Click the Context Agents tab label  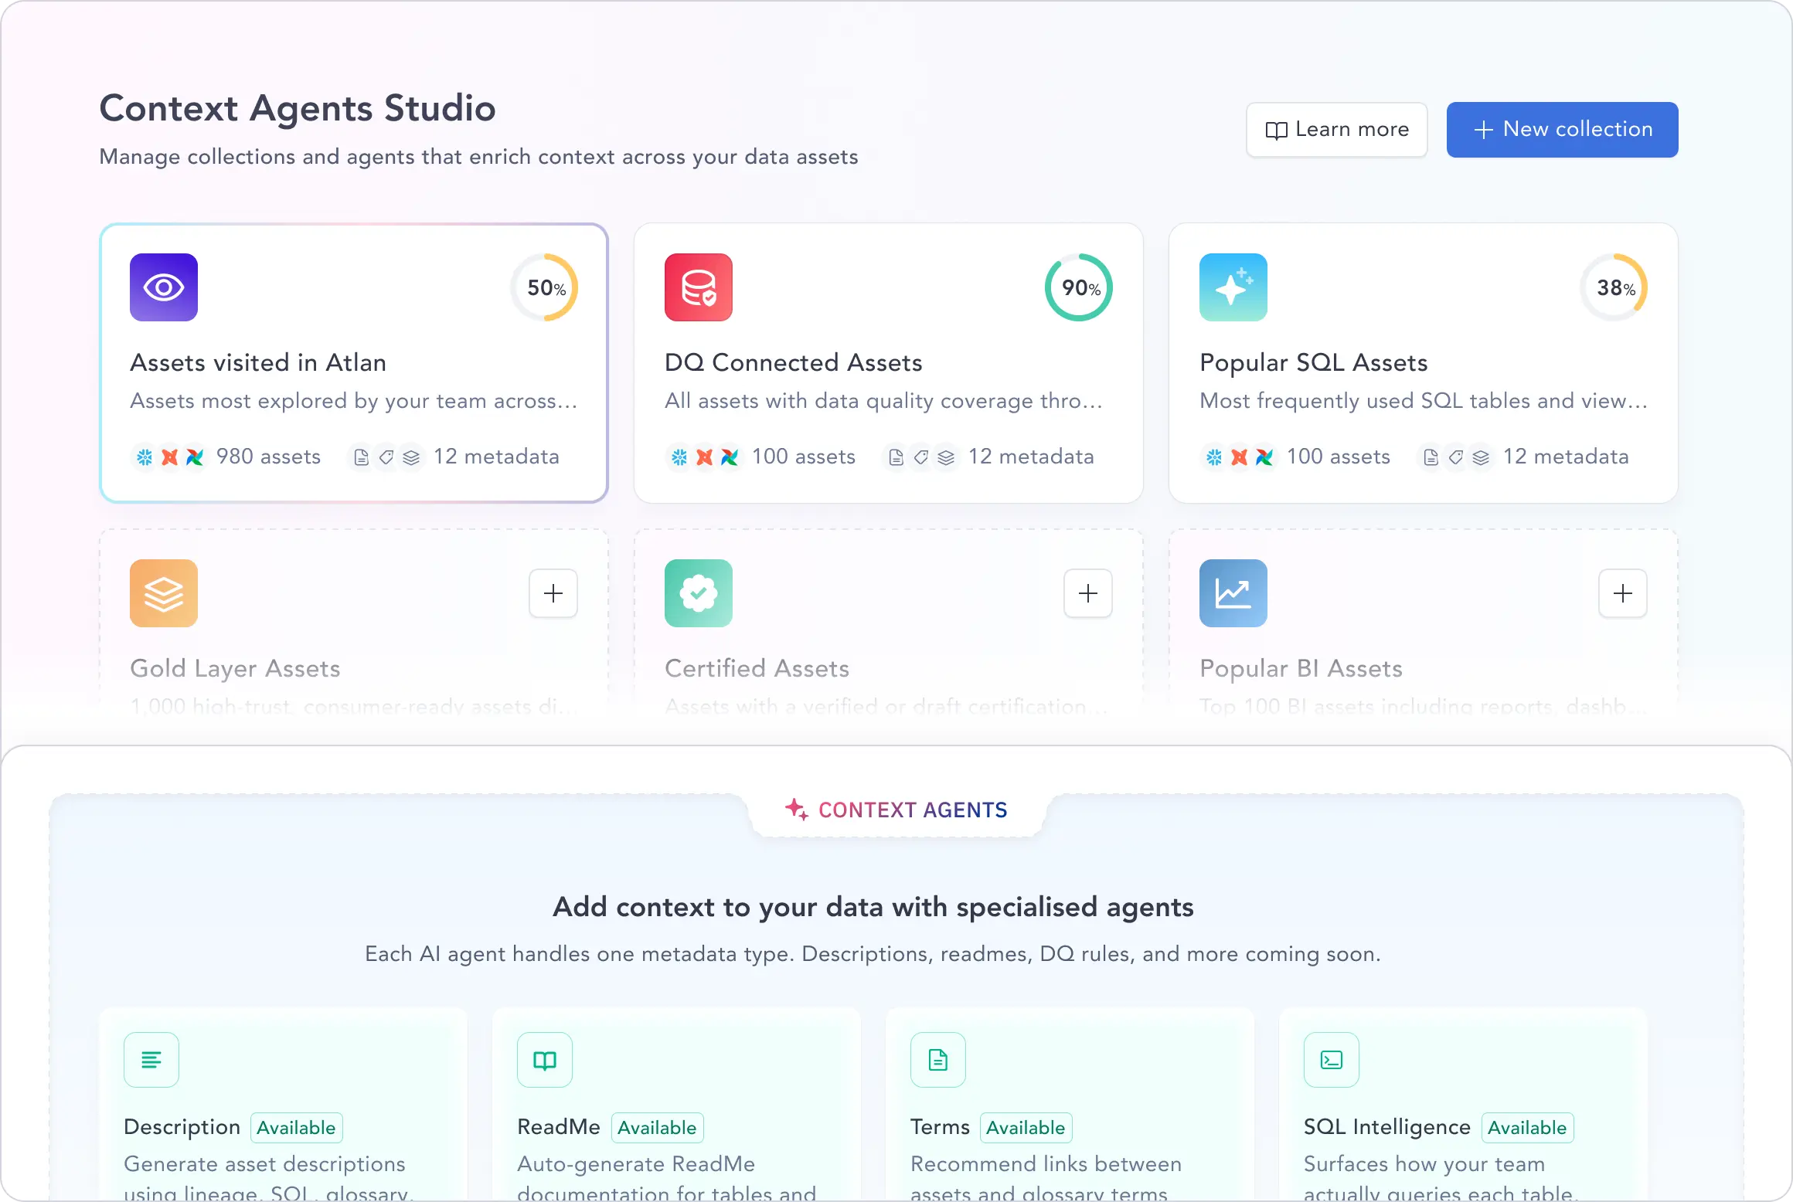[x=896, y=810]
